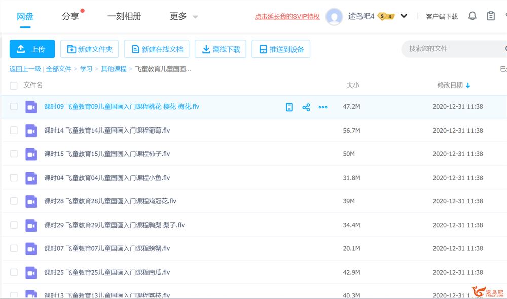Viewport: 507px width, 299px height.
Task: Click the notification bell icon
Action: (x=472, y=16)
